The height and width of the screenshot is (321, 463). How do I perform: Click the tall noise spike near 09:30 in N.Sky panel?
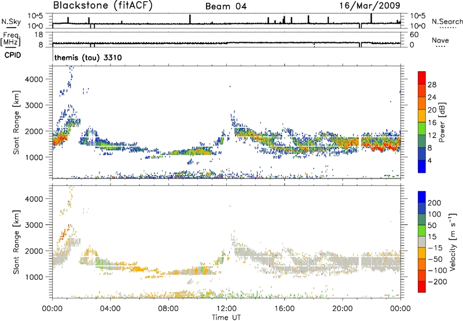click(x=190, y=19)
